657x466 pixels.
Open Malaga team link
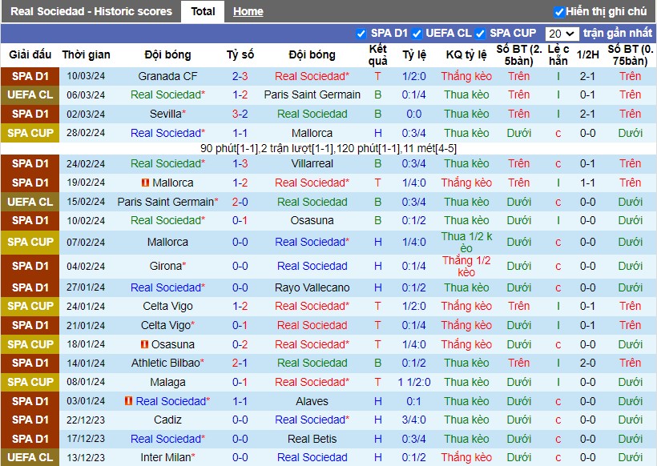[167, 382]
